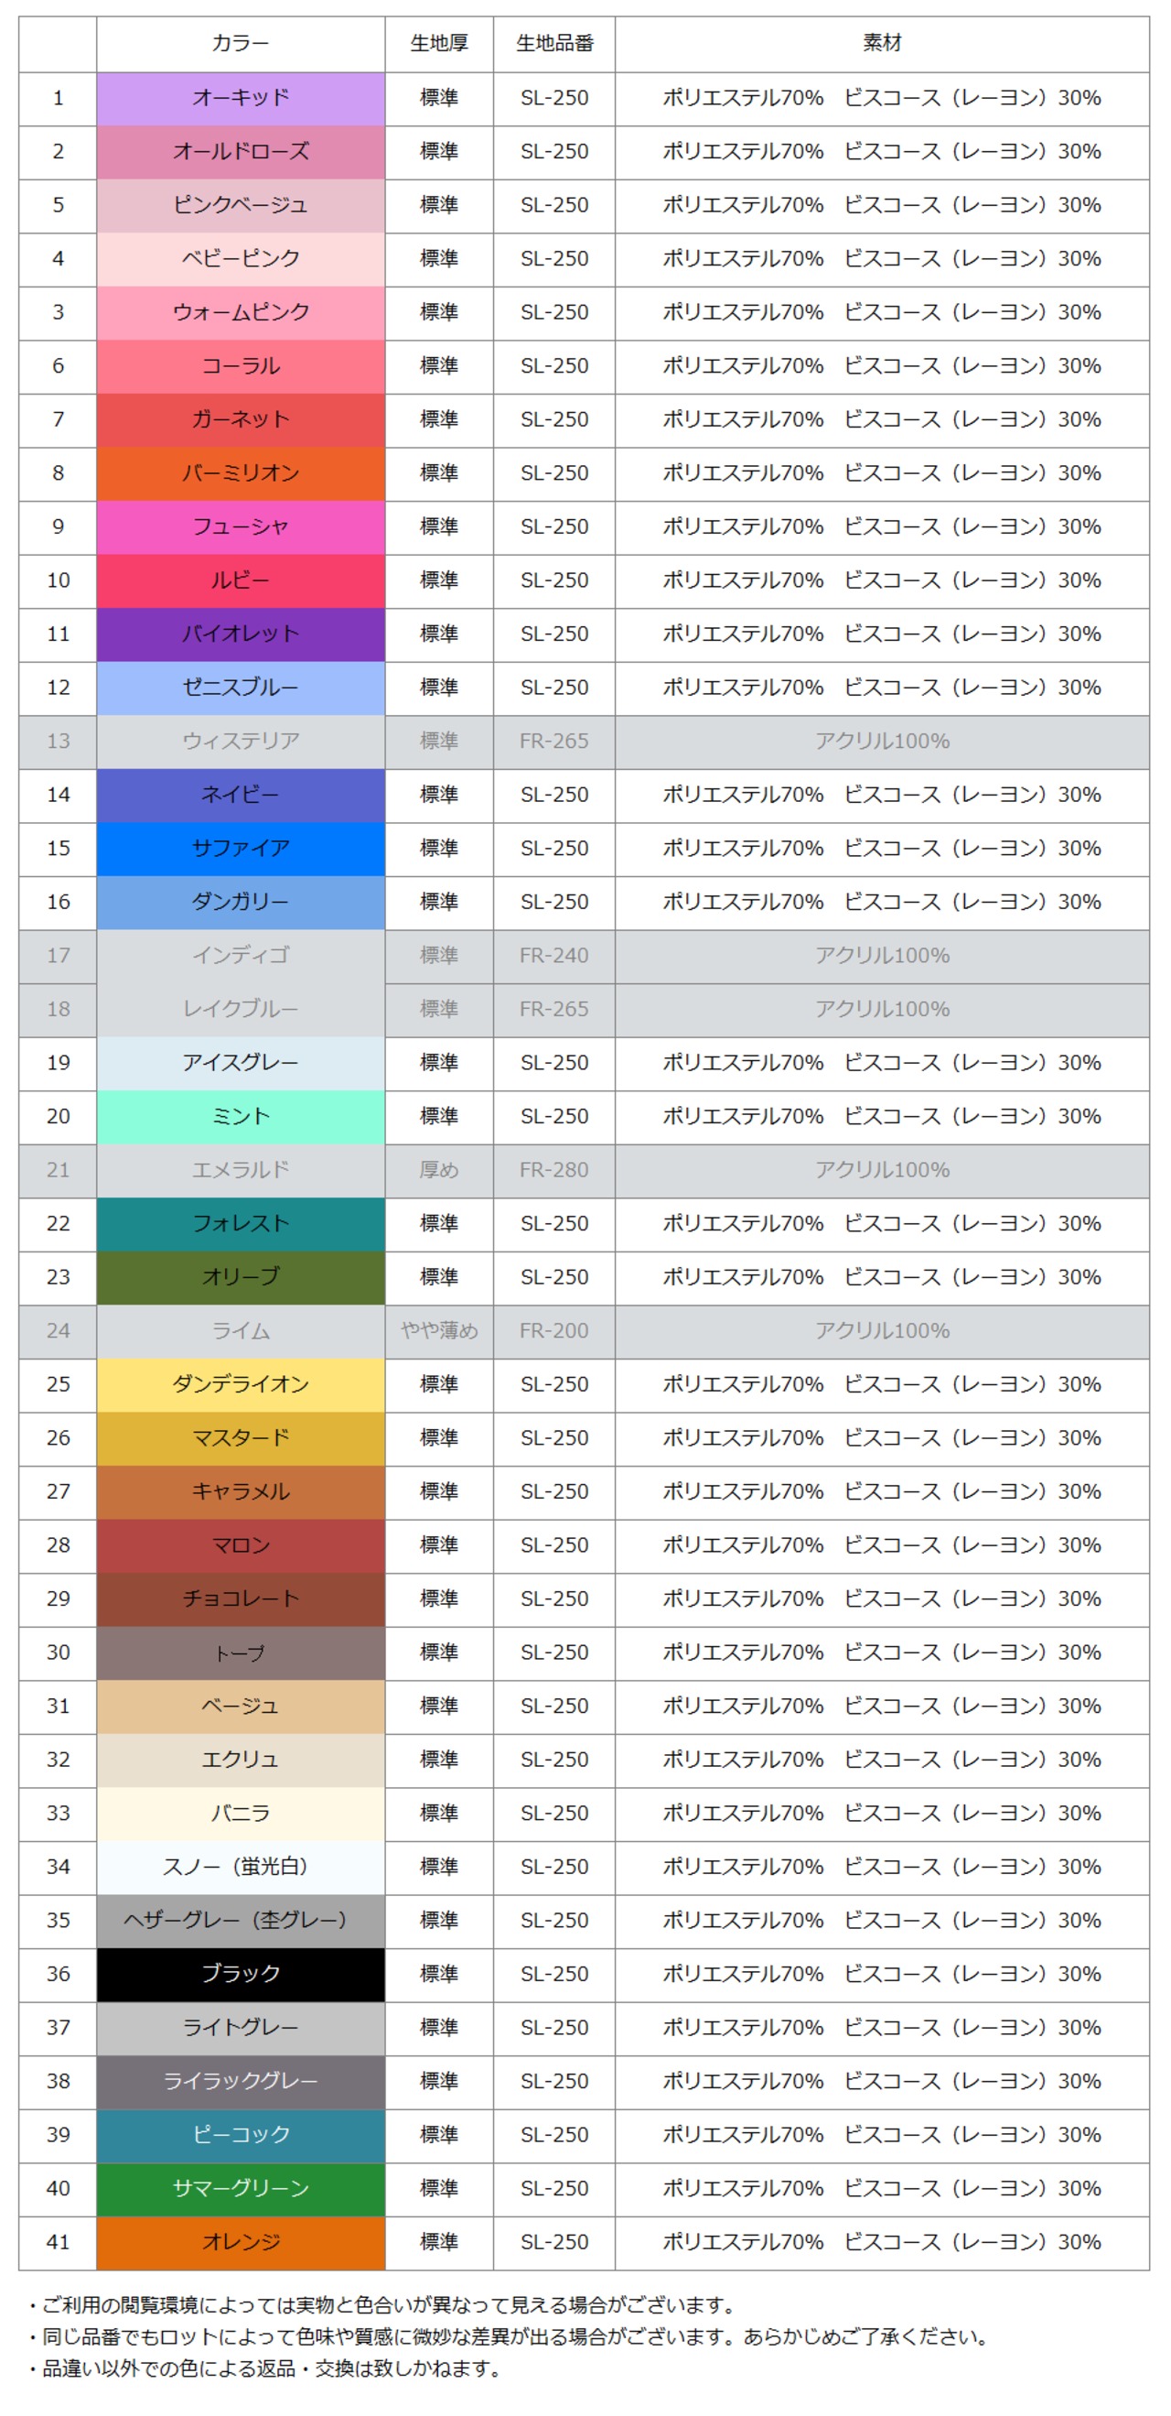Image resolution: width=1171 pixels, height=2416 pixels.
Task: Choose the バーミリオン orange swatch
Action: pyautogui.click(x=240, y=473)
